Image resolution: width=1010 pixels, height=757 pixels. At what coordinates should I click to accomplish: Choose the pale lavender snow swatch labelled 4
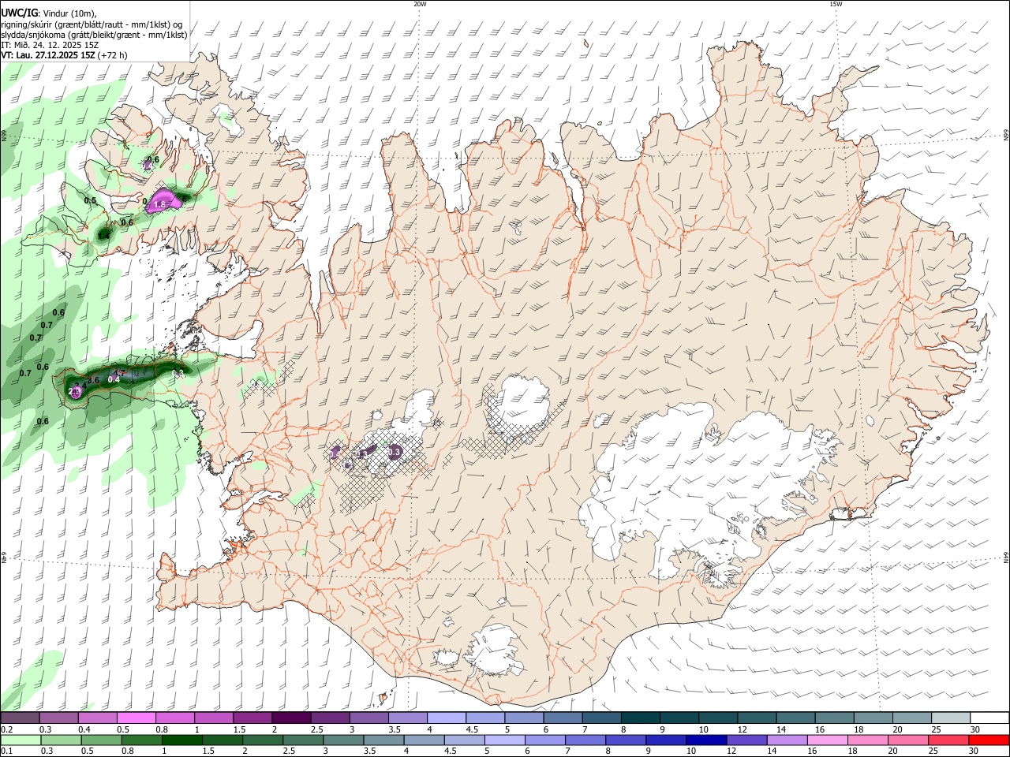445,718
